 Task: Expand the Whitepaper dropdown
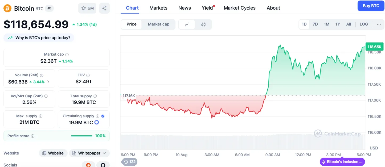pyautogui.click(x=104, y=153)
